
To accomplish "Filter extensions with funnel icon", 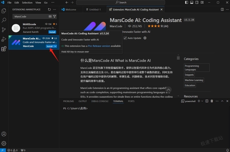I will [x=54, y=16].
